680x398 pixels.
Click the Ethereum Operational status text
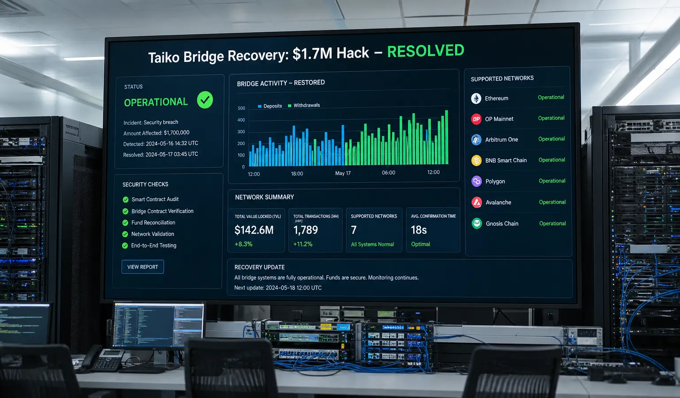551,97
